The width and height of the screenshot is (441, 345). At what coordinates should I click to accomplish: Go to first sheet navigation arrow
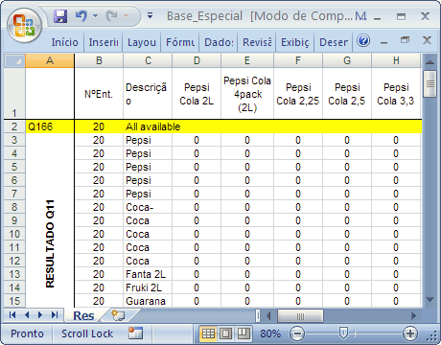click(x=12, y=315)
